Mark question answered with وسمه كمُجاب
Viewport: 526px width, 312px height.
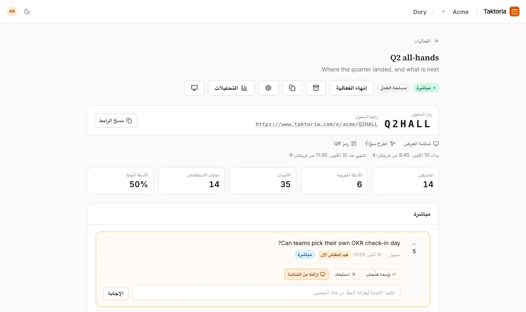[381, 274]
